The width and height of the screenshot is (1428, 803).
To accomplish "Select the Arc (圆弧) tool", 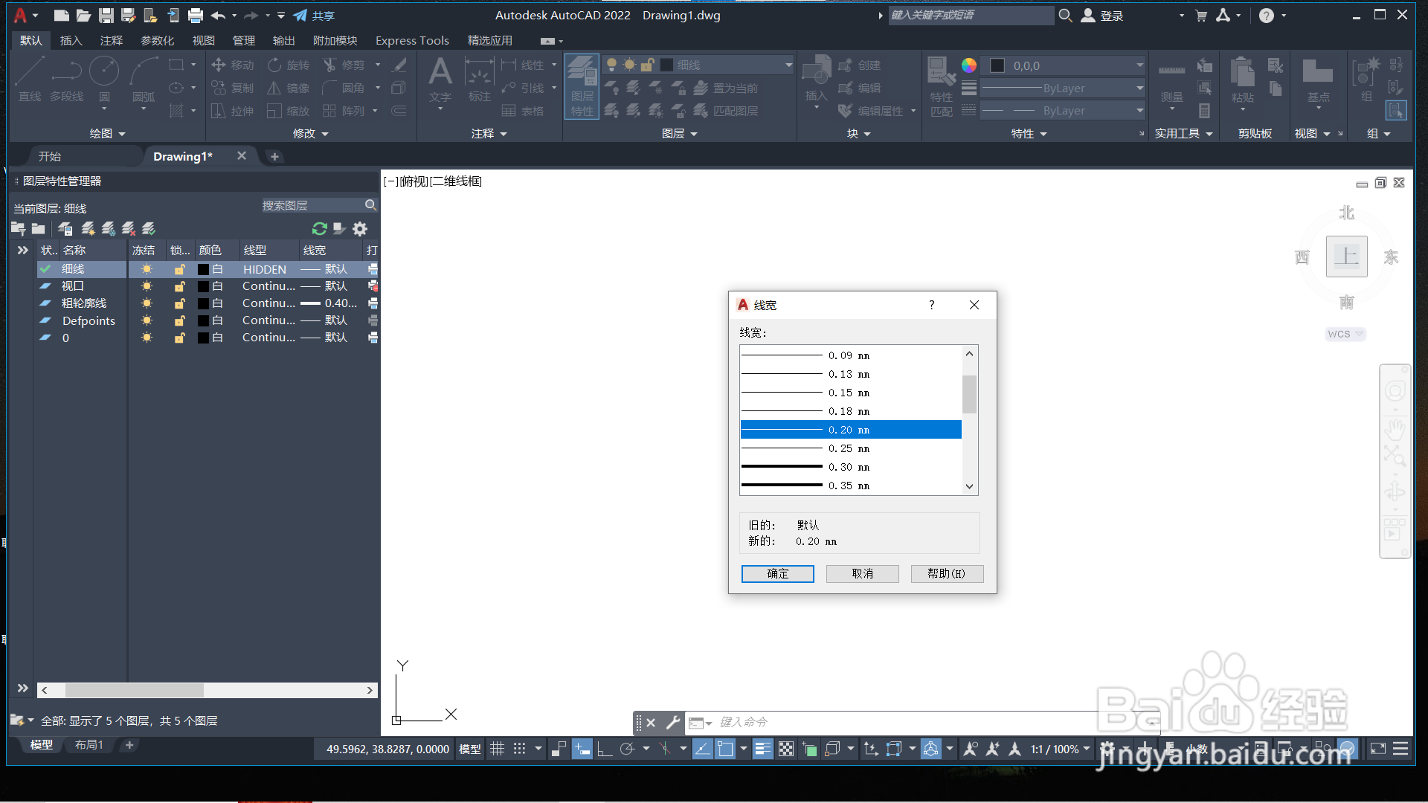I will (144, 80).
